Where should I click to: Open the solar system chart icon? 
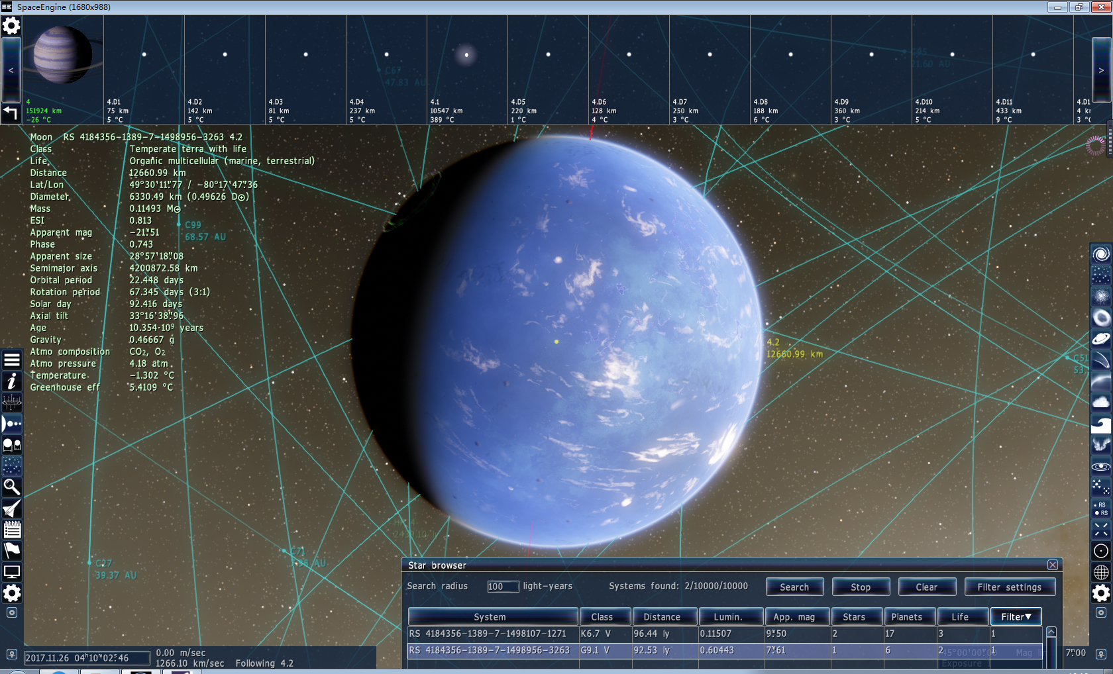[12, 403]
